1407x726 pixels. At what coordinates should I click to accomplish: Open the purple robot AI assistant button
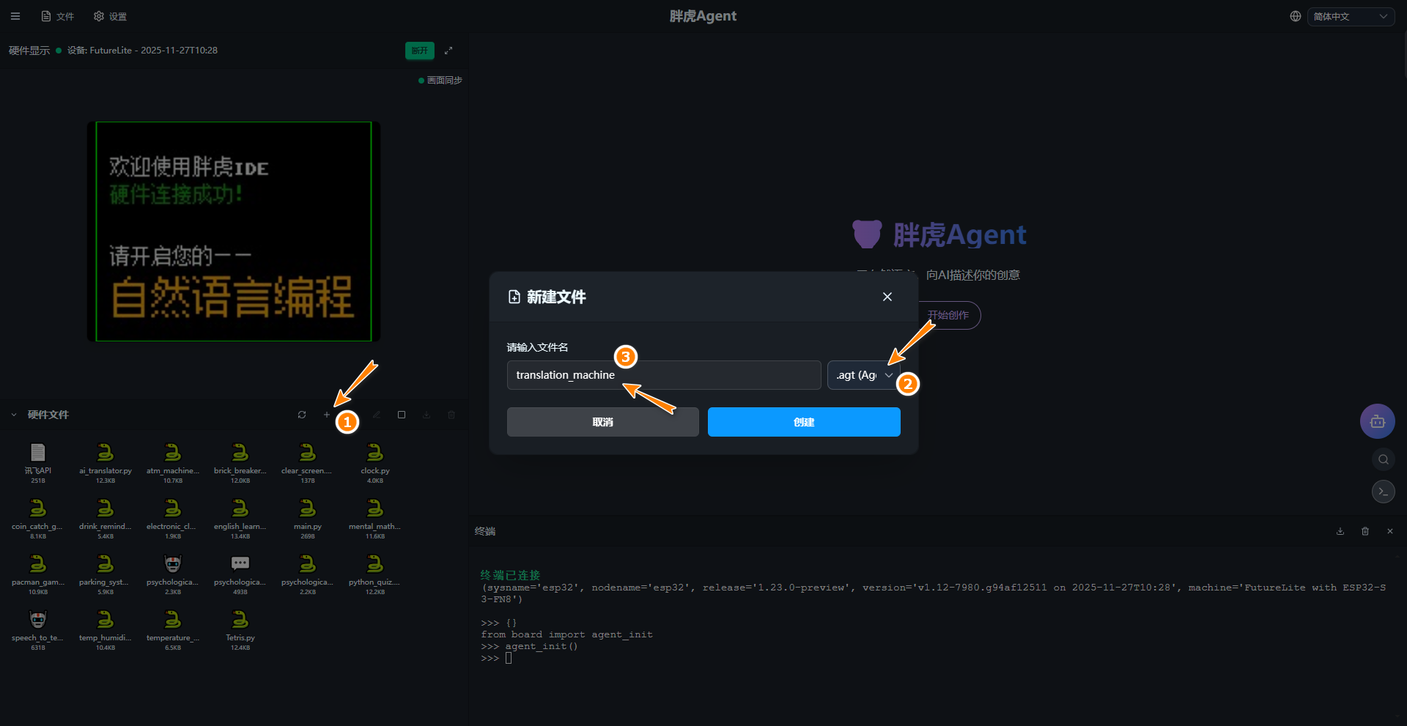(1377, 421)
